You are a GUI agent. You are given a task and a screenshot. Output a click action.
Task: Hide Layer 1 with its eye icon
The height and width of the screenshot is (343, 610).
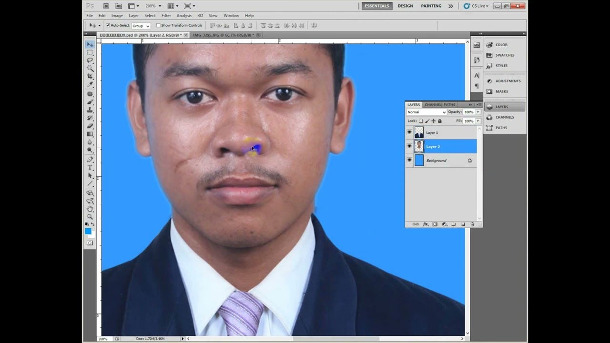pos(409,132)
